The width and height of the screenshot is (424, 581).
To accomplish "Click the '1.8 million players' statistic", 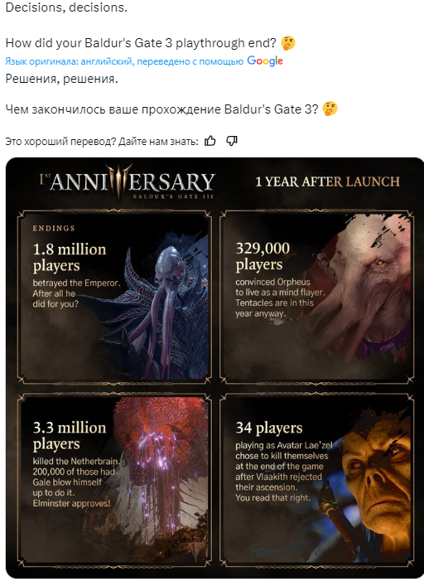I will (x=70, y=257).
